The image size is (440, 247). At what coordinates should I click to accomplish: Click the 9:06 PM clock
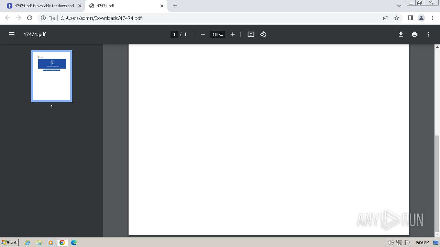[x=422, y=243]
